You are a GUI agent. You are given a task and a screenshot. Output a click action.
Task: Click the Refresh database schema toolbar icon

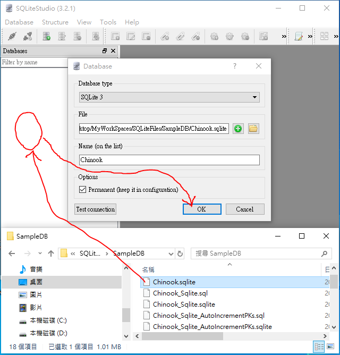(96, 36)
